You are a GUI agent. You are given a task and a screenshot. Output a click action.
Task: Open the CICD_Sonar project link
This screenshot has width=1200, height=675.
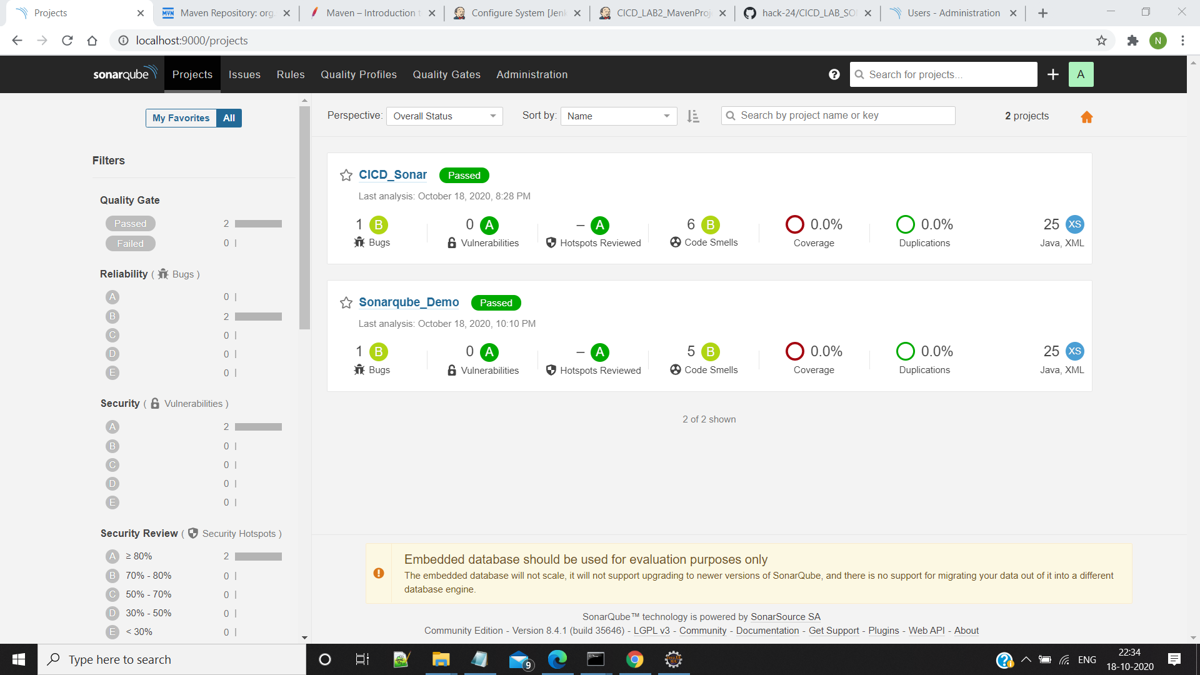pyautogui.click(x=392, y=175)
